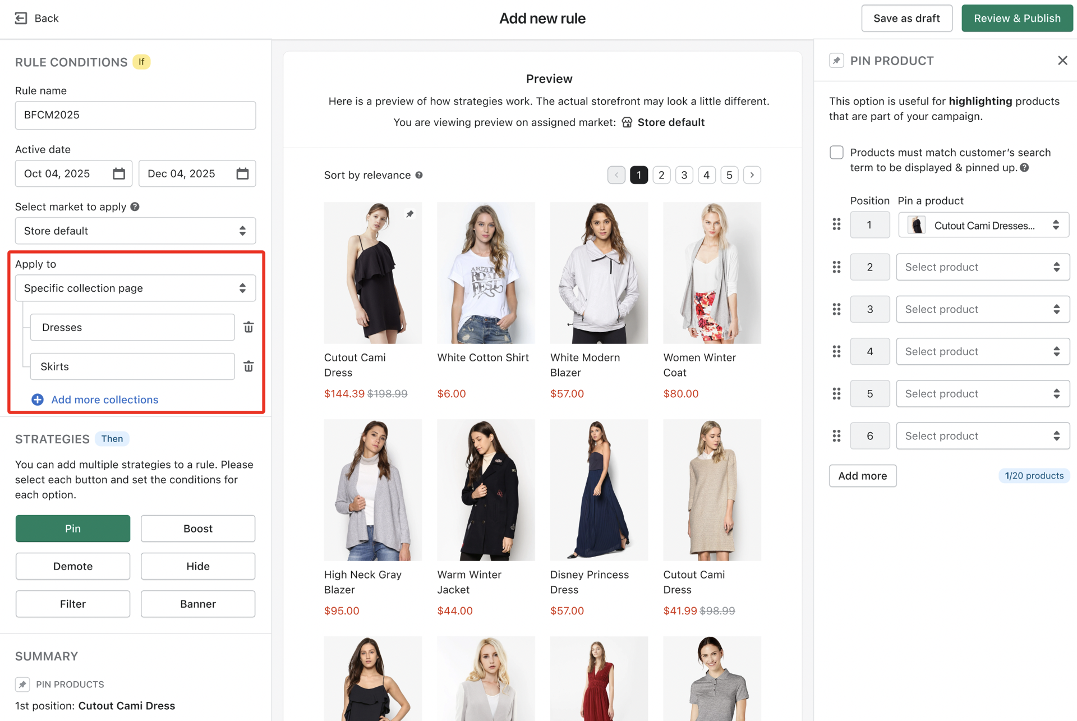The width and height of the screenshot is (1077, 721).
Task: Go to preview page 3
Action: pos(684,174)
